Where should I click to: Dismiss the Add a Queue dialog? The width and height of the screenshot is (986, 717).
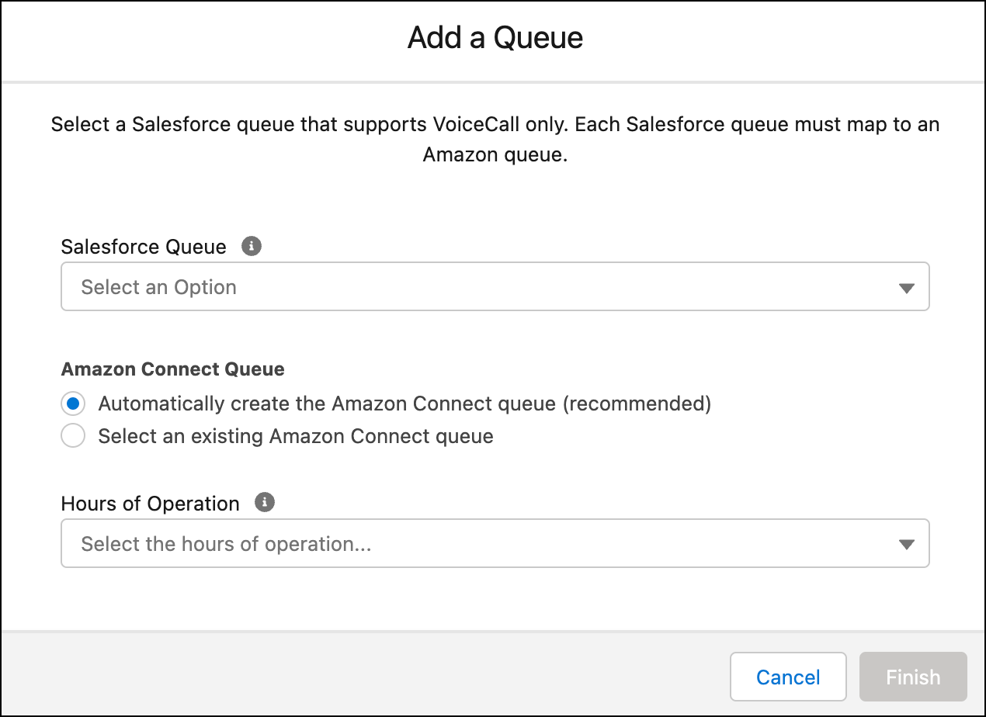click(x=787, y=676)
